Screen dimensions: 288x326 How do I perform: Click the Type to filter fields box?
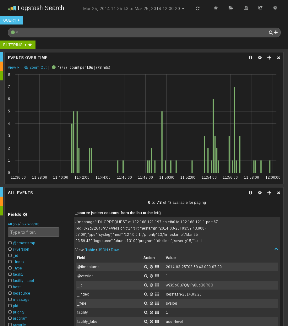click(34, 232)
